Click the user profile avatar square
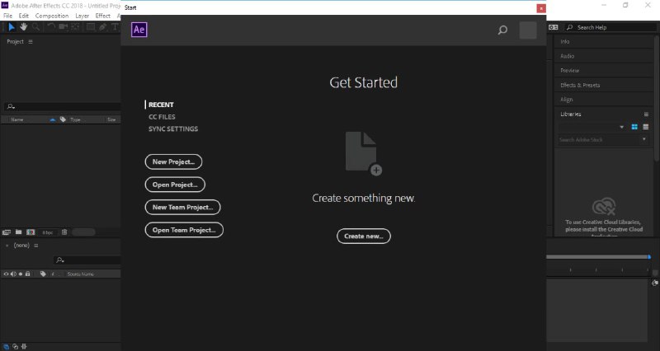The height and width of the screenshot is (351, 660). pos(528,30)
